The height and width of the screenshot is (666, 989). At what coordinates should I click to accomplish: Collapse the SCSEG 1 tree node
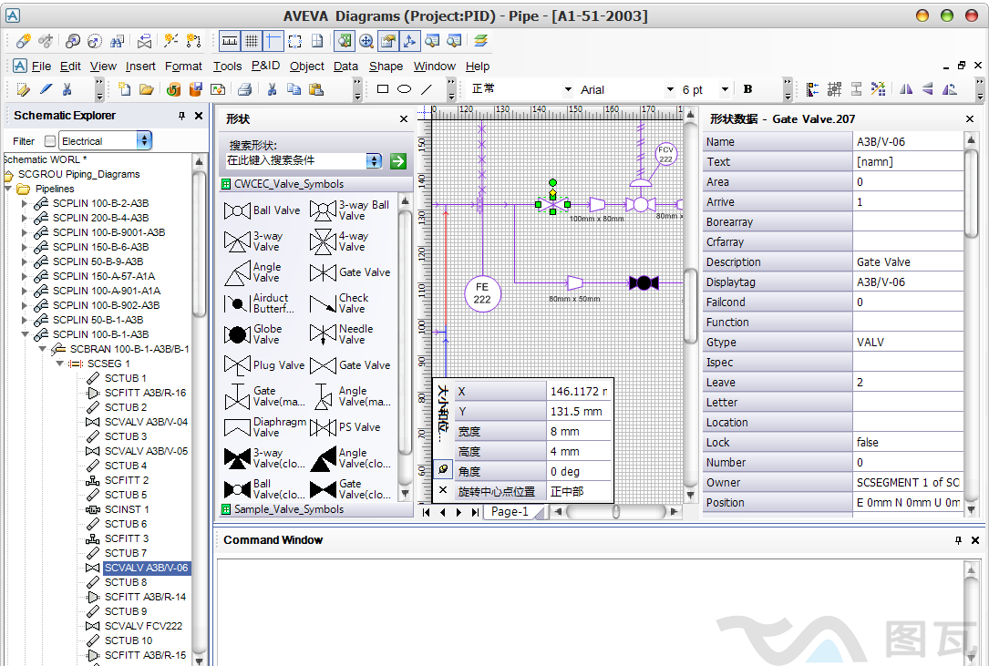coord(59,364)
